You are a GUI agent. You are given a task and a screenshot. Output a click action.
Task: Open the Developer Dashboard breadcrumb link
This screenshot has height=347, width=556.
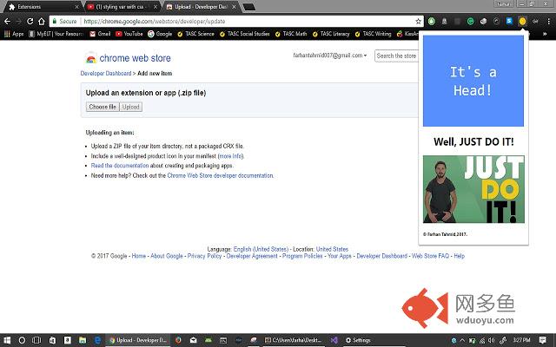pos(106,73)
